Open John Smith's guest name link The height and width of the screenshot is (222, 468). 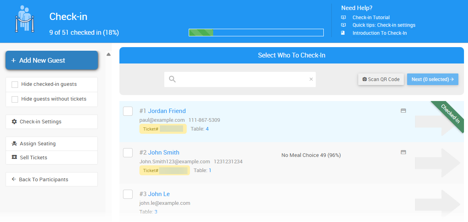point(164,153)
